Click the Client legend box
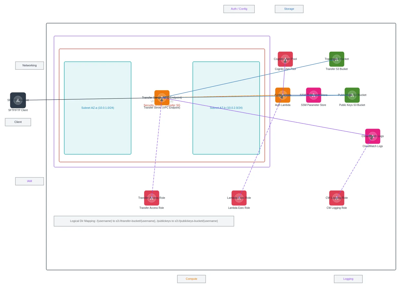Viewport: 401px width, 288px height. tap(18, 122)
